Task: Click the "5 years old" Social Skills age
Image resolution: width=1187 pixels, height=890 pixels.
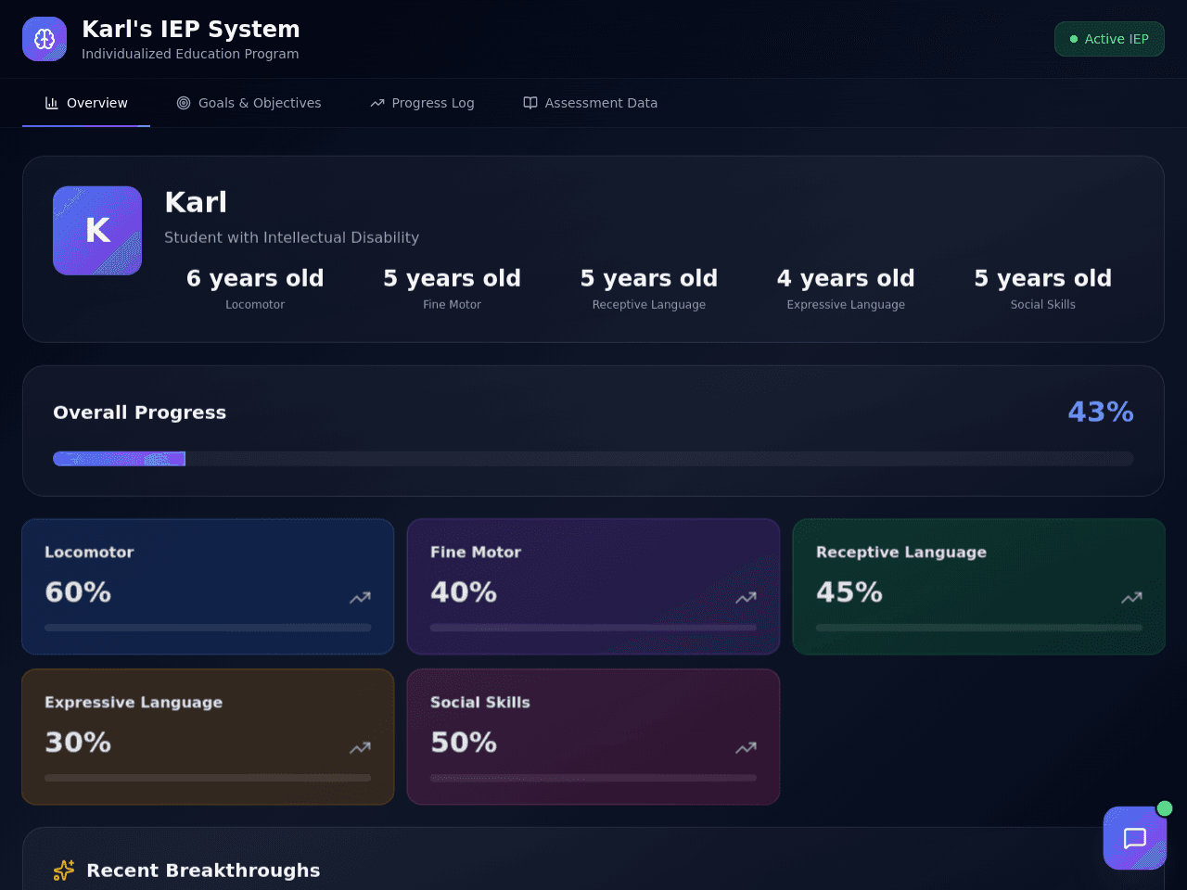Action: 1043,278
